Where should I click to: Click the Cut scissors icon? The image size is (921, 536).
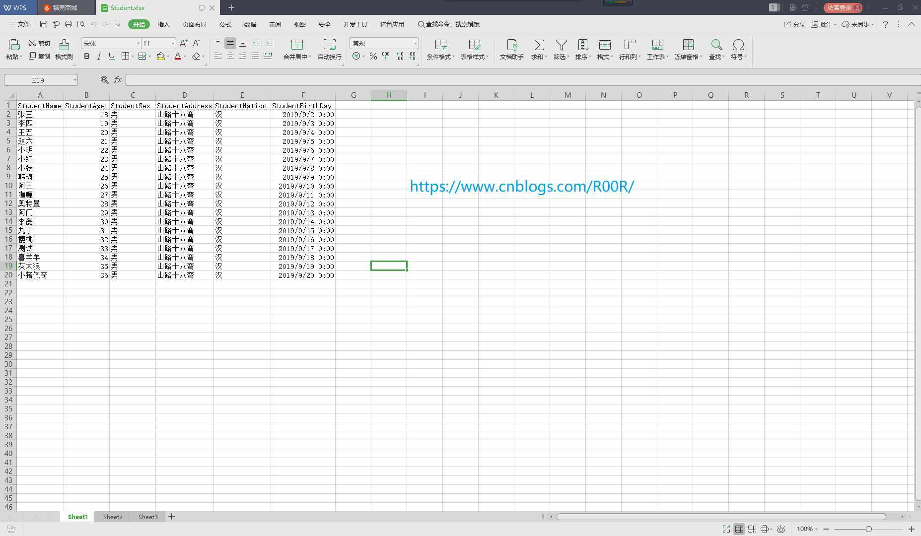pyautogui.click(x=32, y=43)
